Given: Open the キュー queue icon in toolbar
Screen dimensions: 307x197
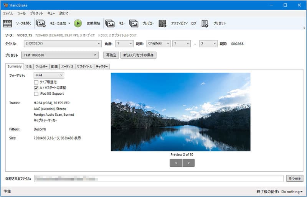Looking at the screenshot, I should pos(110,23).
